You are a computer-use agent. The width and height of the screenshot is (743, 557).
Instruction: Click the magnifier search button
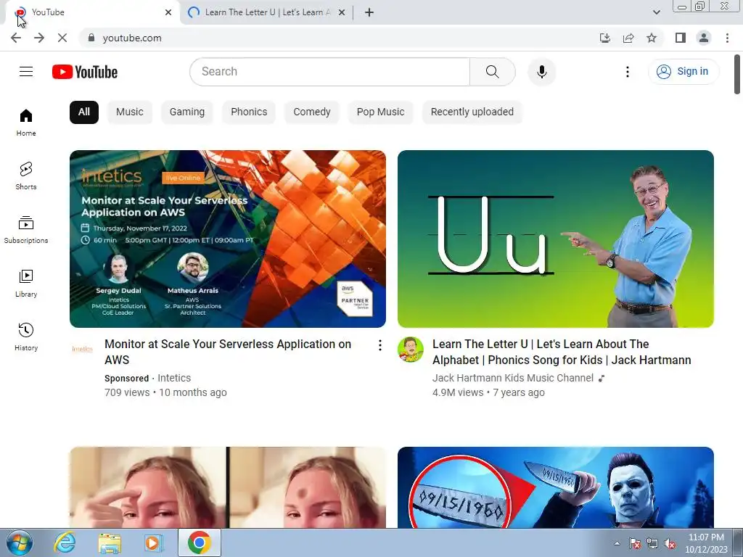click(493, 72)
